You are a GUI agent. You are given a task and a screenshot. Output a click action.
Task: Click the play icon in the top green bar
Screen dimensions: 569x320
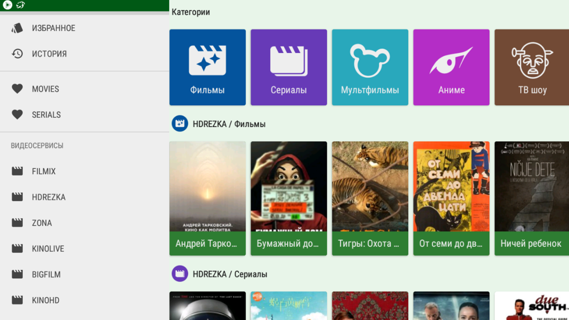pos(8,5)
